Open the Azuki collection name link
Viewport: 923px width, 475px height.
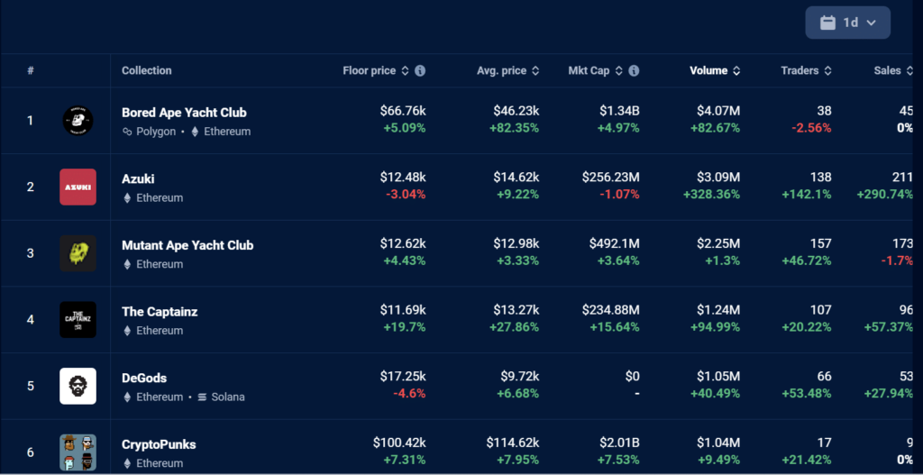[x=138, y=179]
